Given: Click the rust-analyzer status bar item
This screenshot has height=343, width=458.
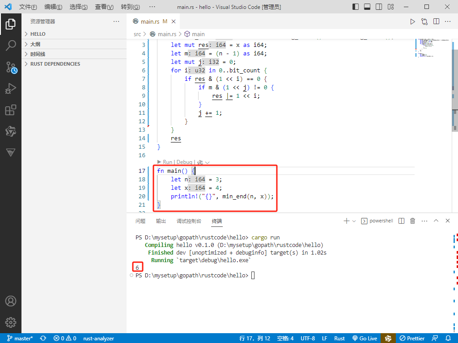Looking at the screenshot, I should [98, 339].
